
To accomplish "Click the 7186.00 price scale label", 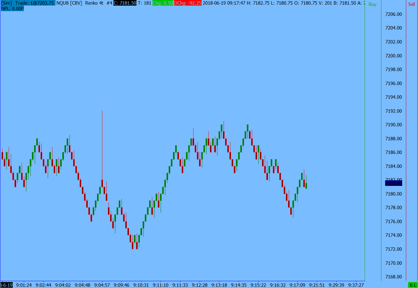I will [x=394, y=152].
